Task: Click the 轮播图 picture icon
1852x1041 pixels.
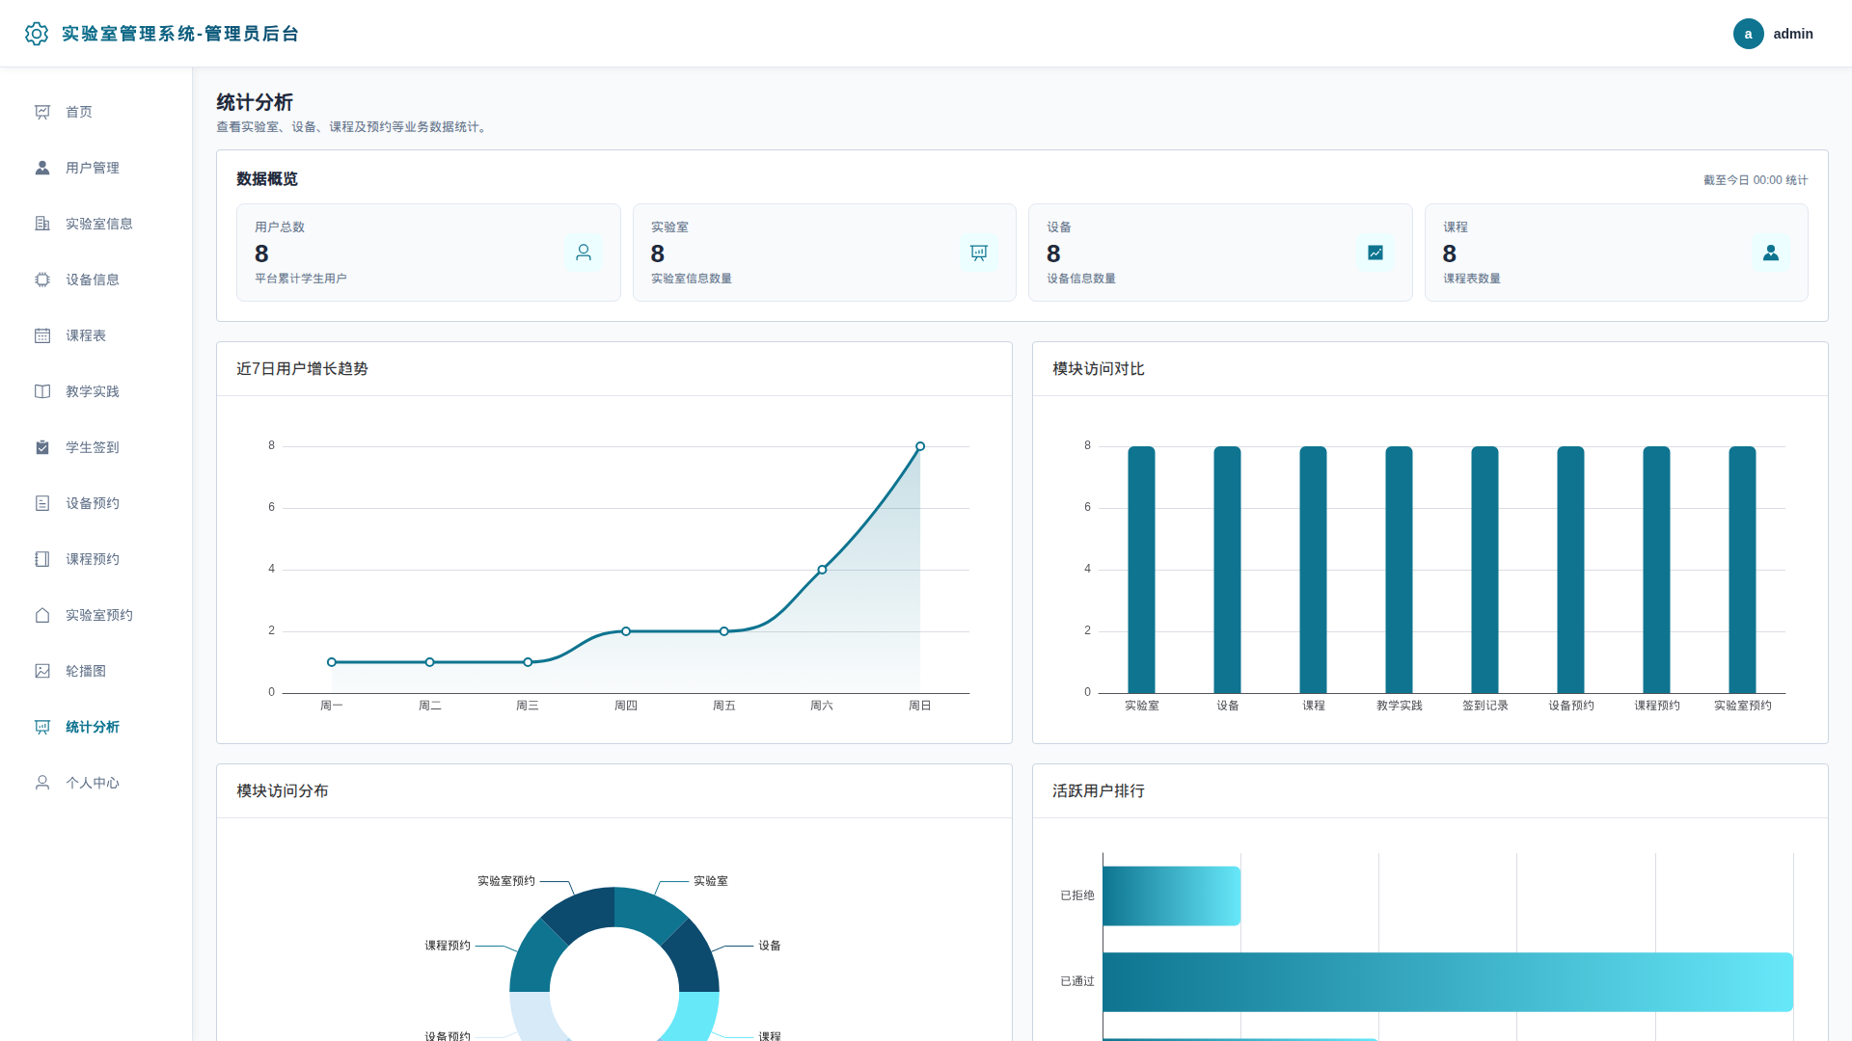Action: tap(42, 671)
